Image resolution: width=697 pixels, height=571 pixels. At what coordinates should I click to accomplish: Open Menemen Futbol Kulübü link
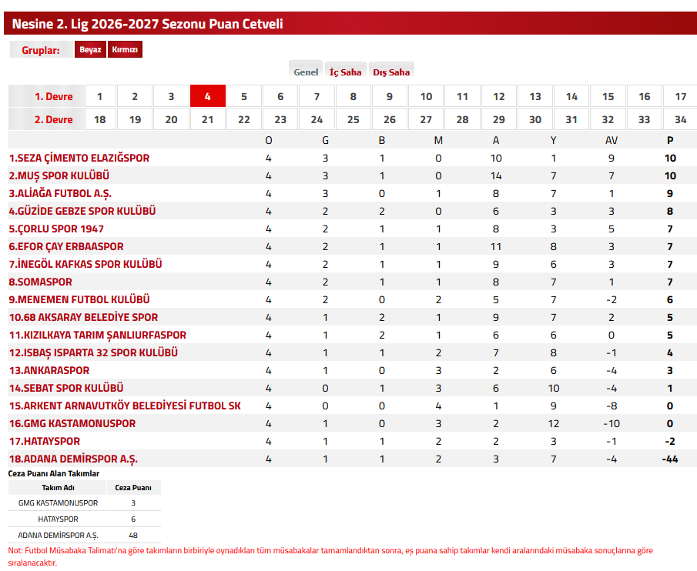coord(79,299)
